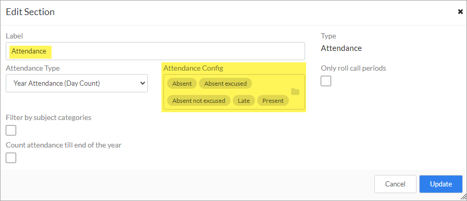This screenshot has height=201, width=467.
Task: Click the resize grip at dialog corner
Action: point(463,197)
